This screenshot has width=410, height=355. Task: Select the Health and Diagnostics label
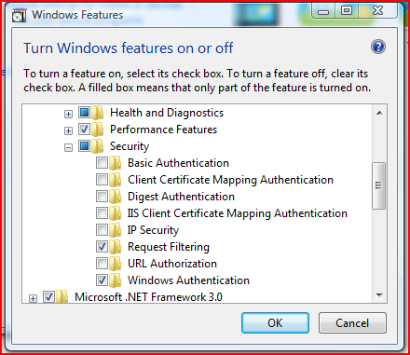167,113
